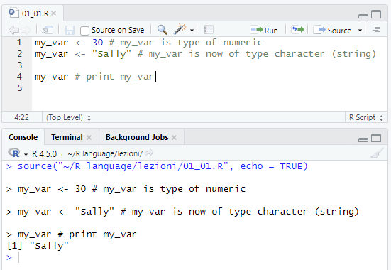Switch to the Console tab
The image size is (391, 270).
point(23,137)
